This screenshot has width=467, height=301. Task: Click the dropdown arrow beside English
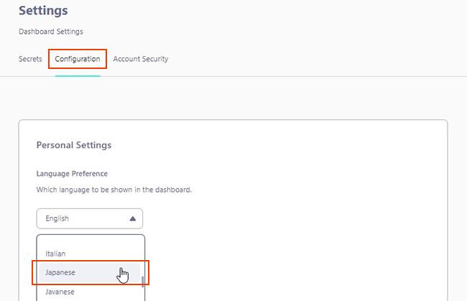tap(132, 218)
